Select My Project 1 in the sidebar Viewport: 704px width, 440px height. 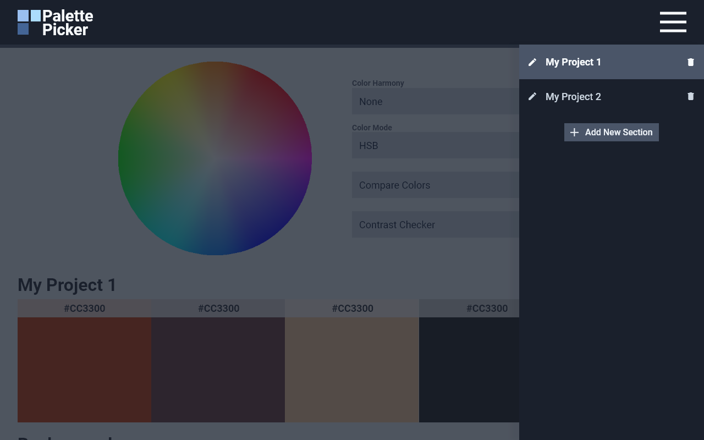coord(573,62)
